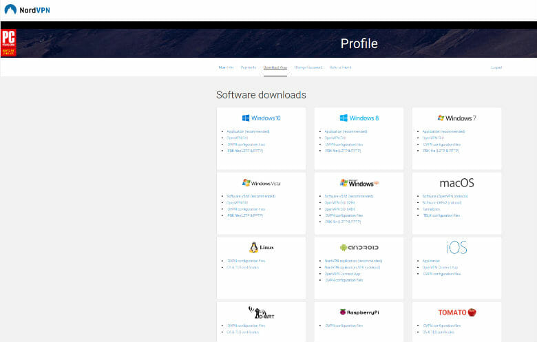Get iOS OVPN configuration files

(441, 274)
